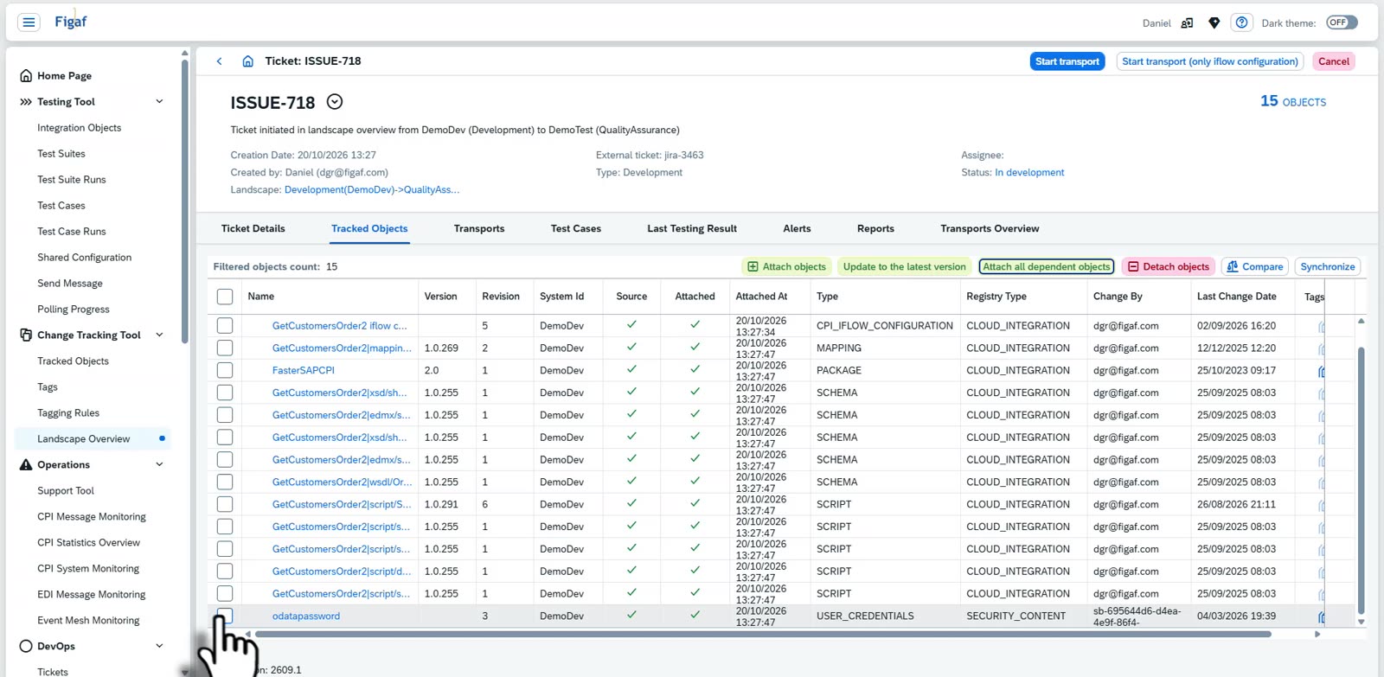Screen dimensions: 1384x677
Task: Click Start transport (only iflow configuration)
Action: (x=1209, y=61)
